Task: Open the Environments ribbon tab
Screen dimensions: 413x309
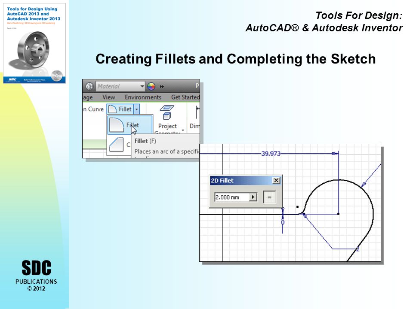Action: click(143, 97)
